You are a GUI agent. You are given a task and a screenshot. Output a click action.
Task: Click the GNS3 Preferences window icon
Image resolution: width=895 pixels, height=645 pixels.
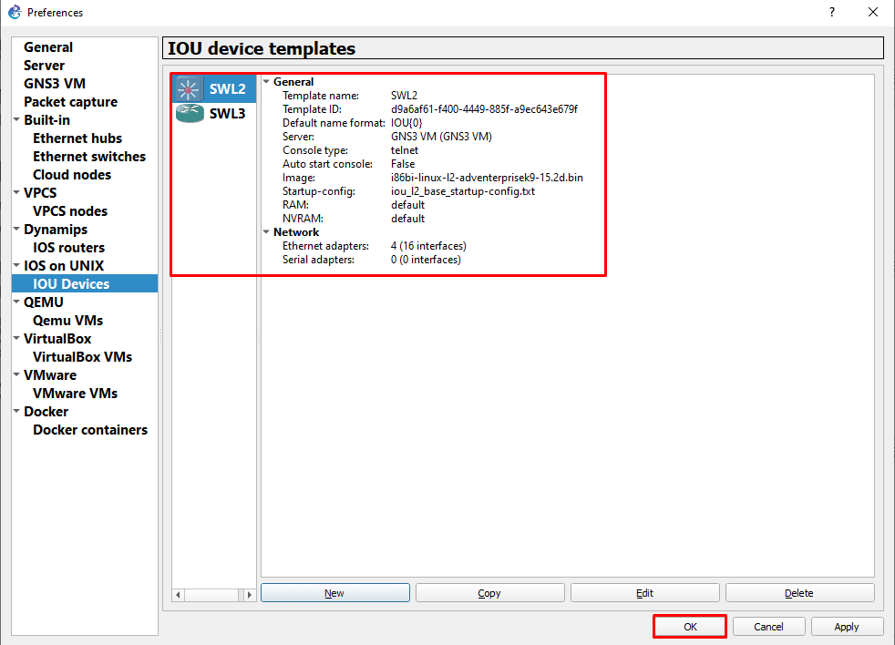(15, 12)
